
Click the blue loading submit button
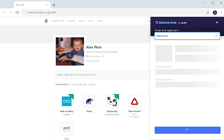188,130
